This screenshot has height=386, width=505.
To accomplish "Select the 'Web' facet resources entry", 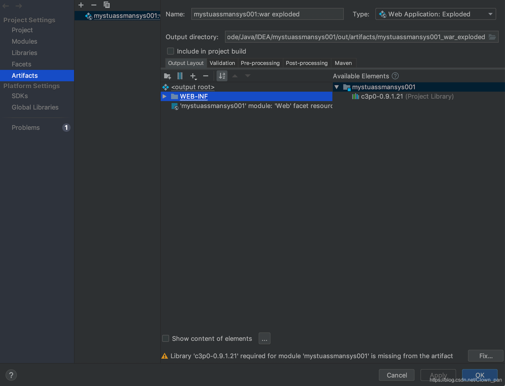I will tap(252, 106).
